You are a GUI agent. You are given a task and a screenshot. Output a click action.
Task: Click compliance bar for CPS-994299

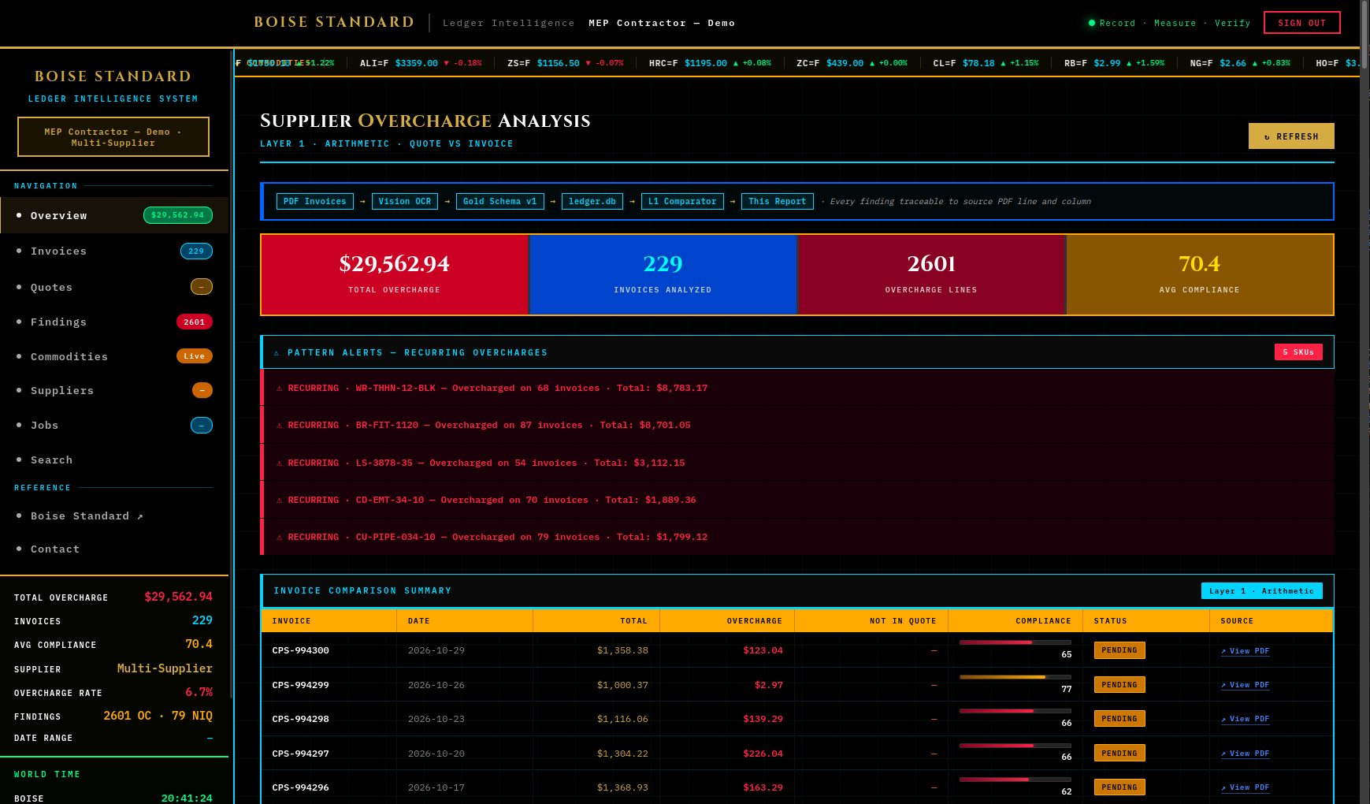click(x=1015, y=677)
